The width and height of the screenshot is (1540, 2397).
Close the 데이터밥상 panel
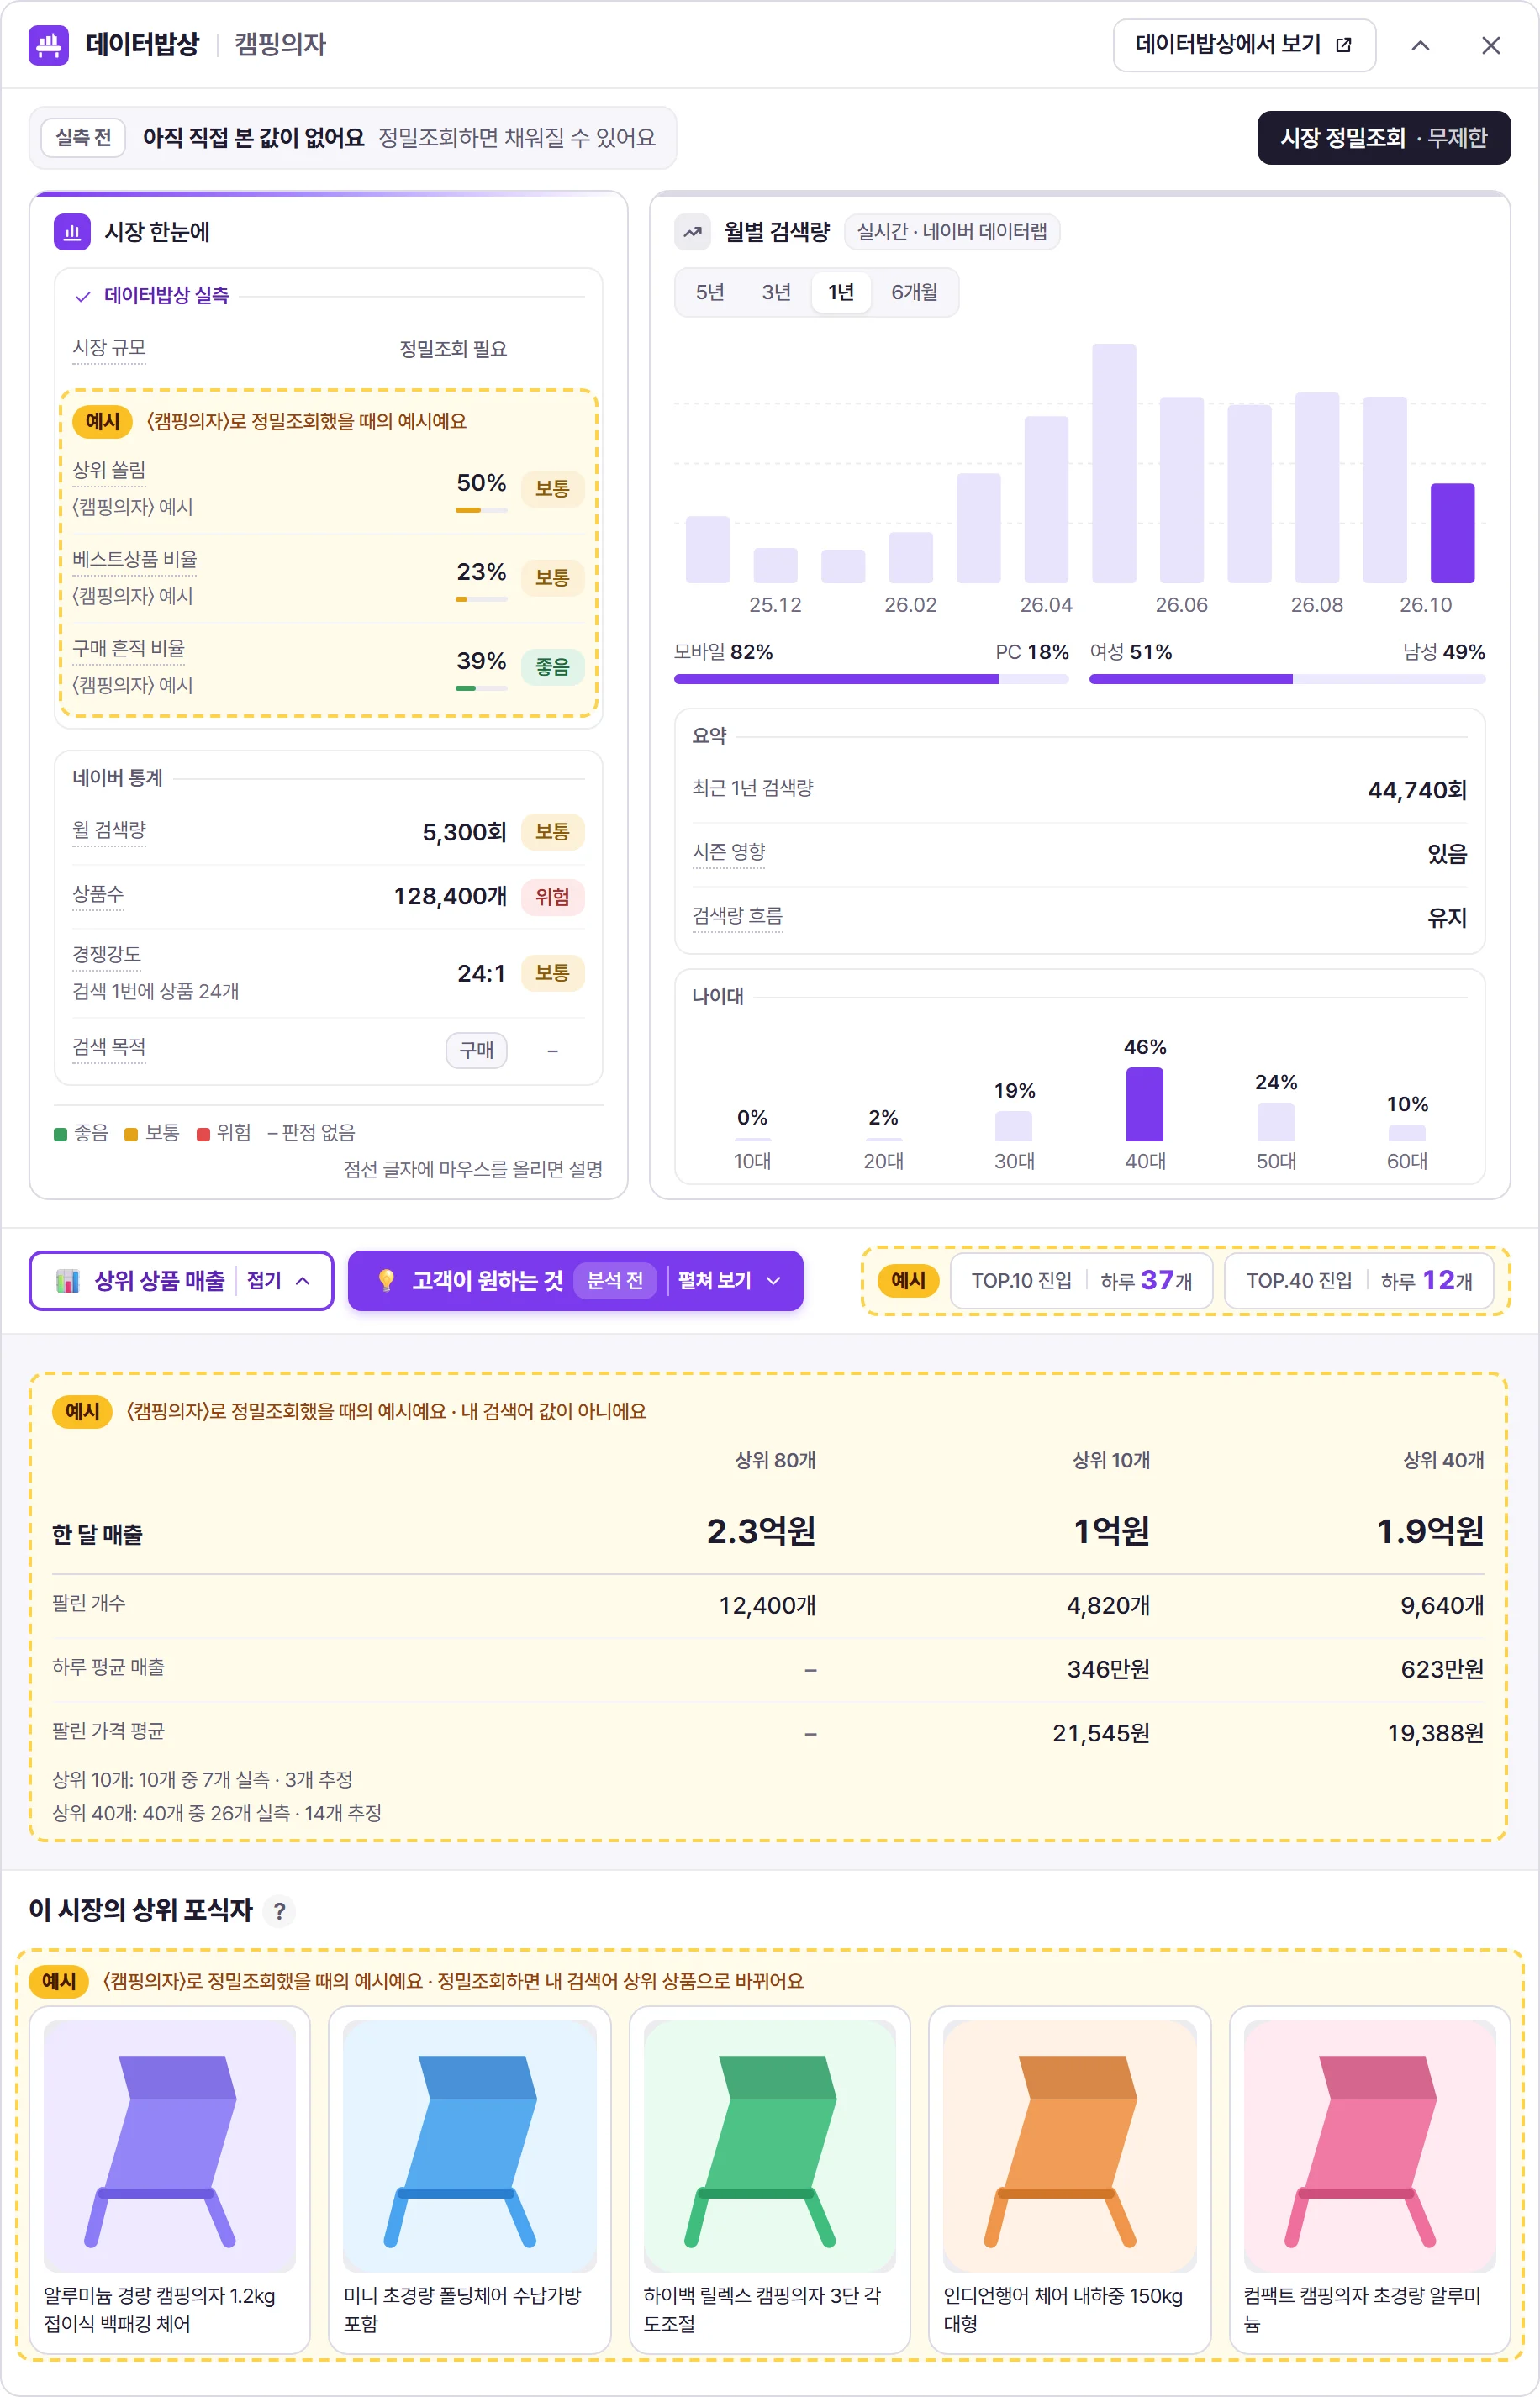pyautogui.click(x=1490, y=45)
